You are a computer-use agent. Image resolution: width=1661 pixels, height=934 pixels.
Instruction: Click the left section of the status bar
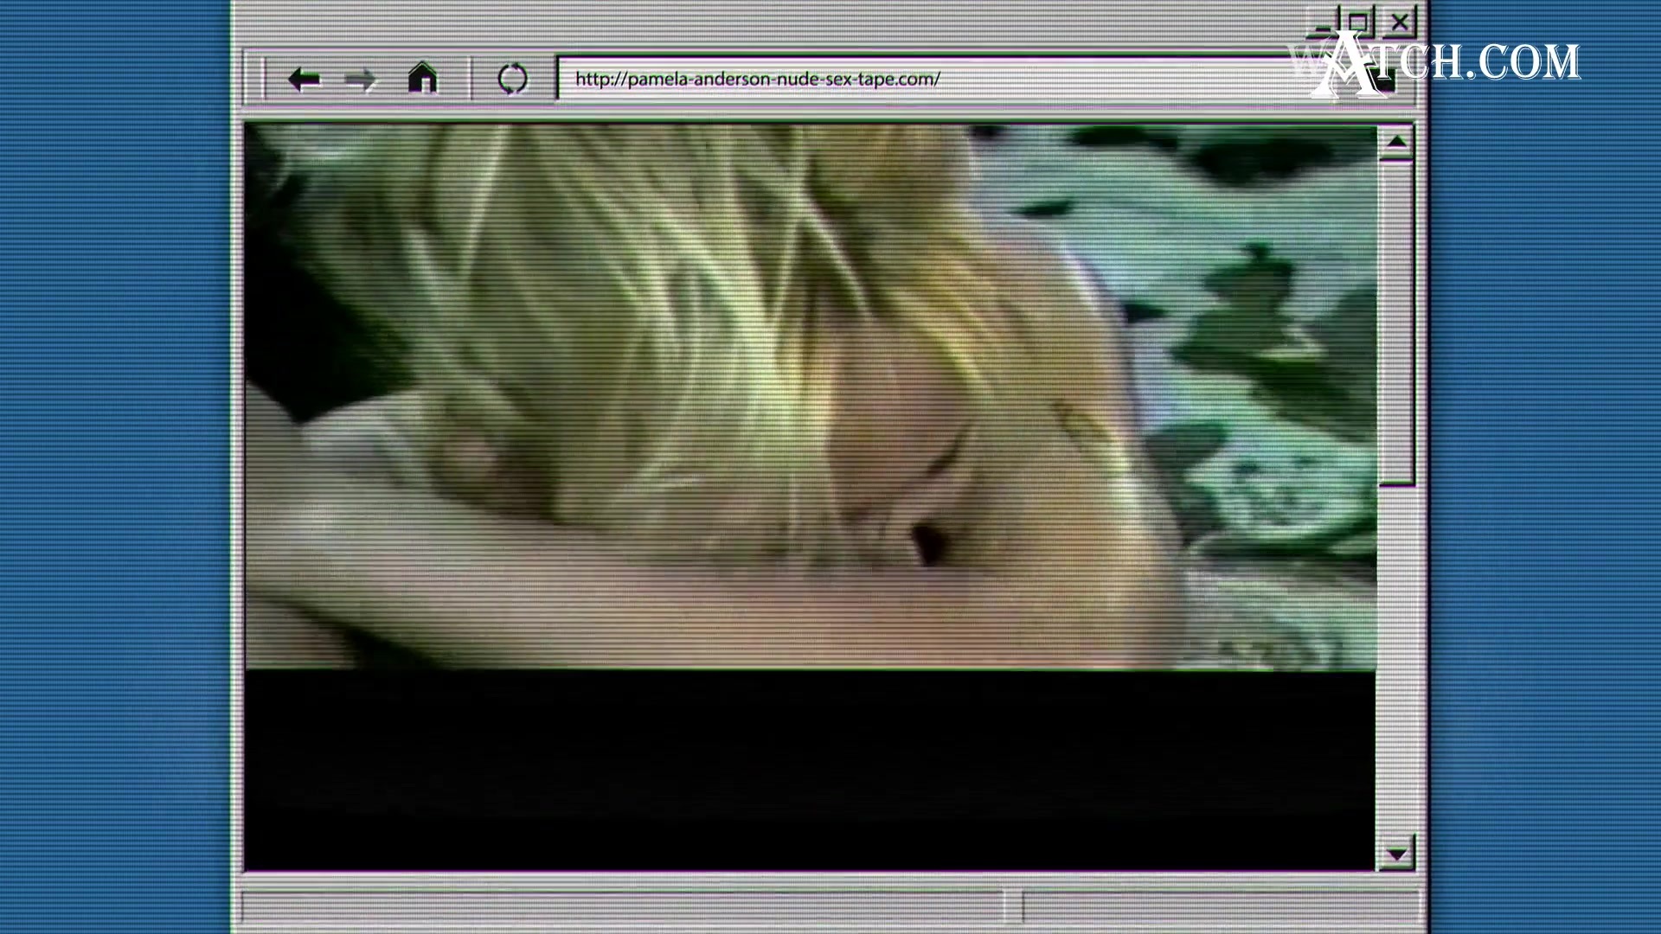coord(623,907)
